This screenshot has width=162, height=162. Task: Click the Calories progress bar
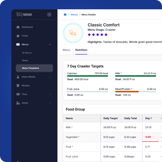click(x=87, y=76)
